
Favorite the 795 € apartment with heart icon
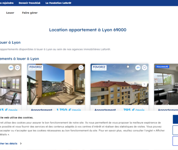click(144, 67)
